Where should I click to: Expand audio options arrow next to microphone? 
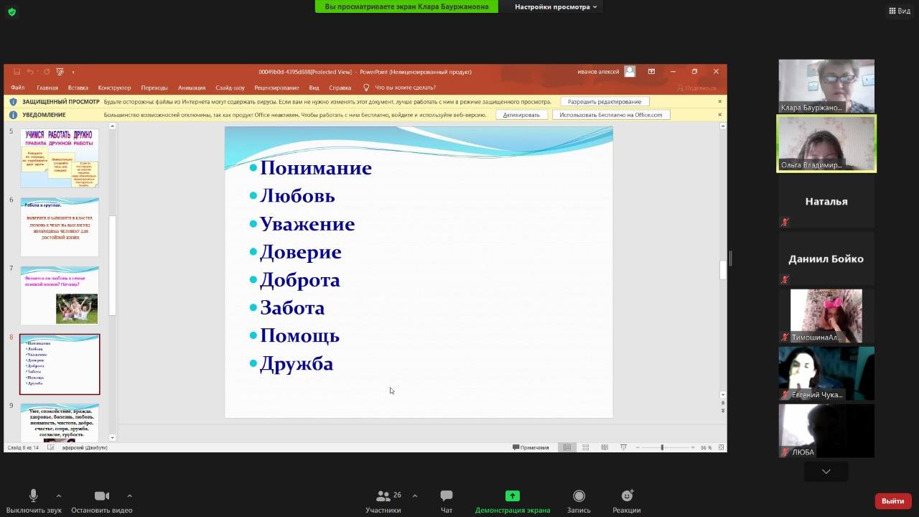coord(59,495)
